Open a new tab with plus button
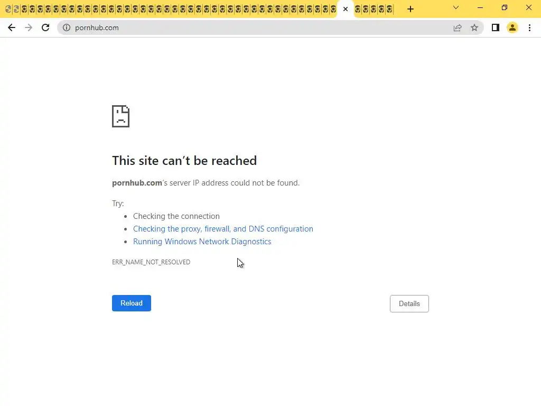Screen dimensions: 541x406 click(410, 10)
